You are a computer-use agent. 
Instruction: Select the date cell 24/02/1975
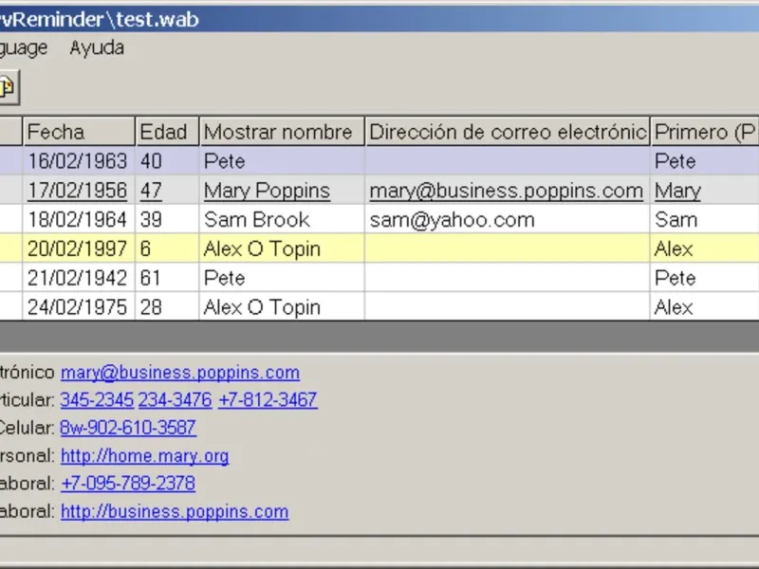[78, 307]
